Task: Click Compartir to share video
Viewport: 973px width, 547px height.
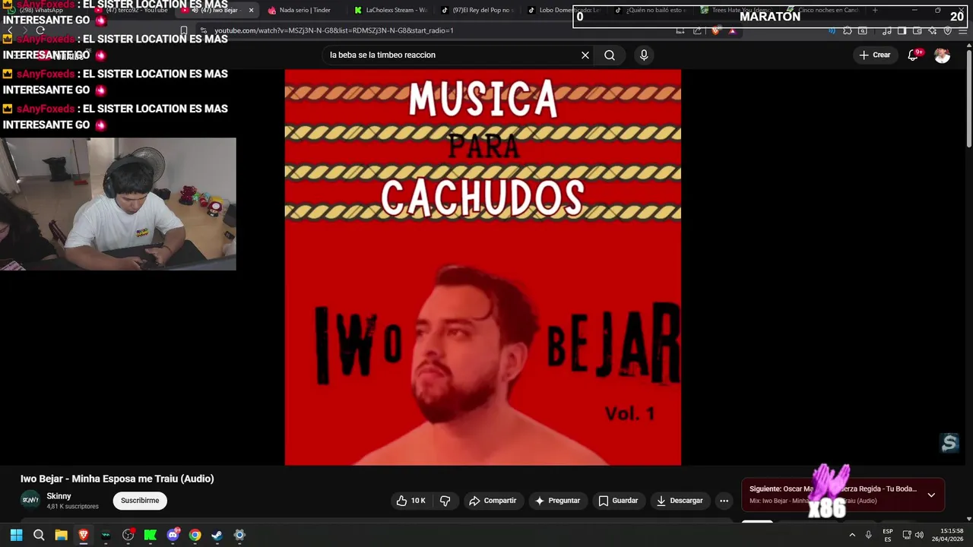Action: coord(493,501)
